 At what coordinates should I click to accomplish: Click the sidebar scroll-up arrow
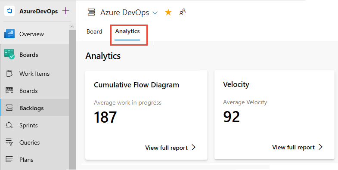coord(72,27)
